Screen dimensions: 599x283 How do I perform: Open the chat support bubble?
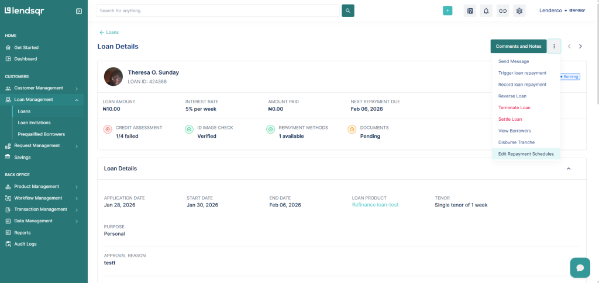[580, 267]
